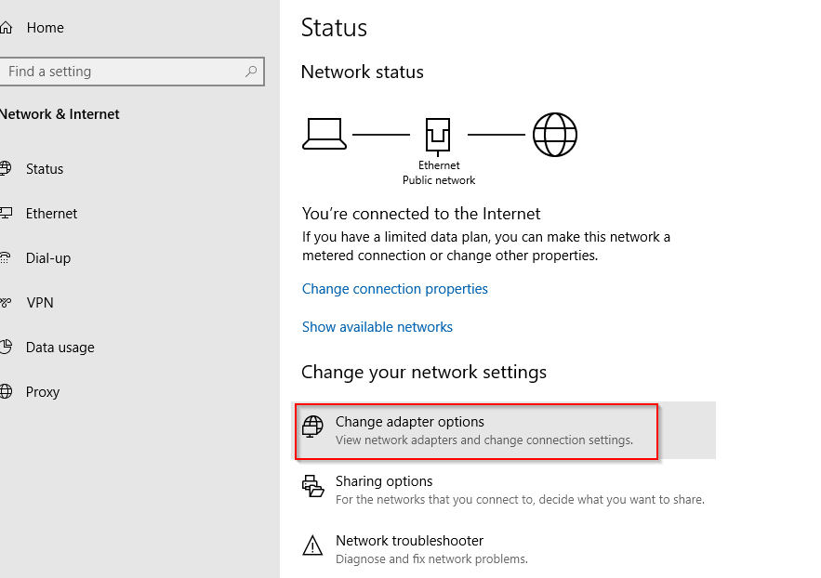Select the internet globe in the network diagram
This screenshot has width=821, height=578.
[x=555, y=134]
